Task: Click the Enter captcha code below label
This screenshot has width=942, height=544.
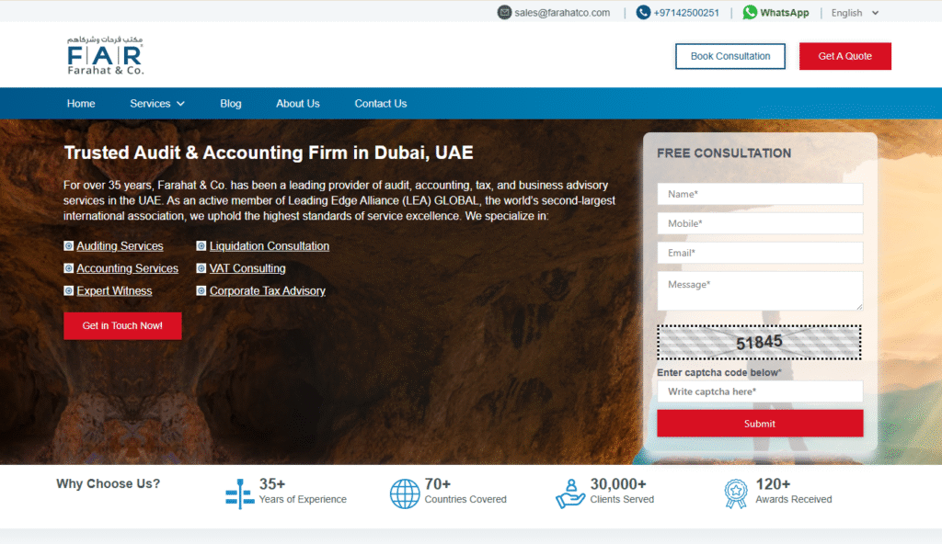Action: pyautogui.click(x=719, y=372)
